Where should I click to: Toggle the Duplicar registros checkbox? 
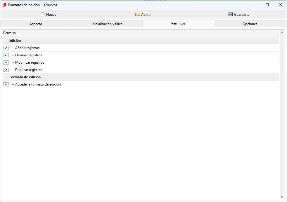tap(6, 70)
